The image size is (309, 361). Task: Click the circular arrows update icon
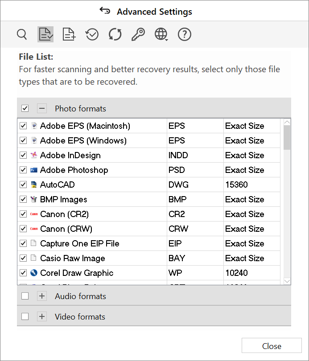pos(115,34)
